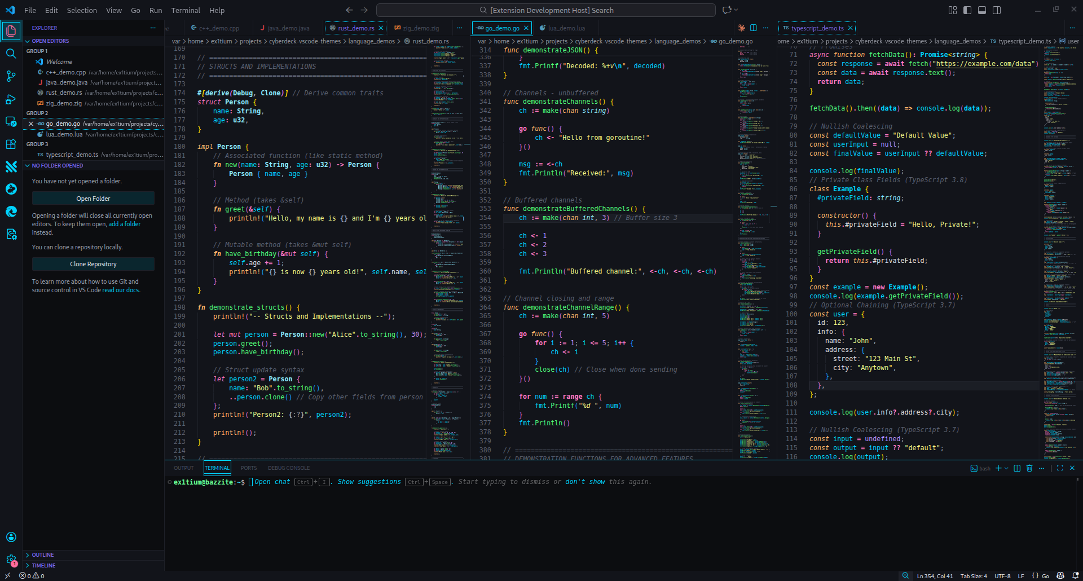
Task: Expand the Timeline section
Action: [x=44, y=565]
